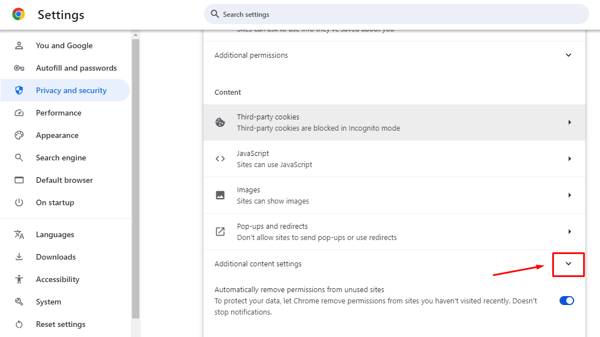Click the picture icon for Images

220,195
